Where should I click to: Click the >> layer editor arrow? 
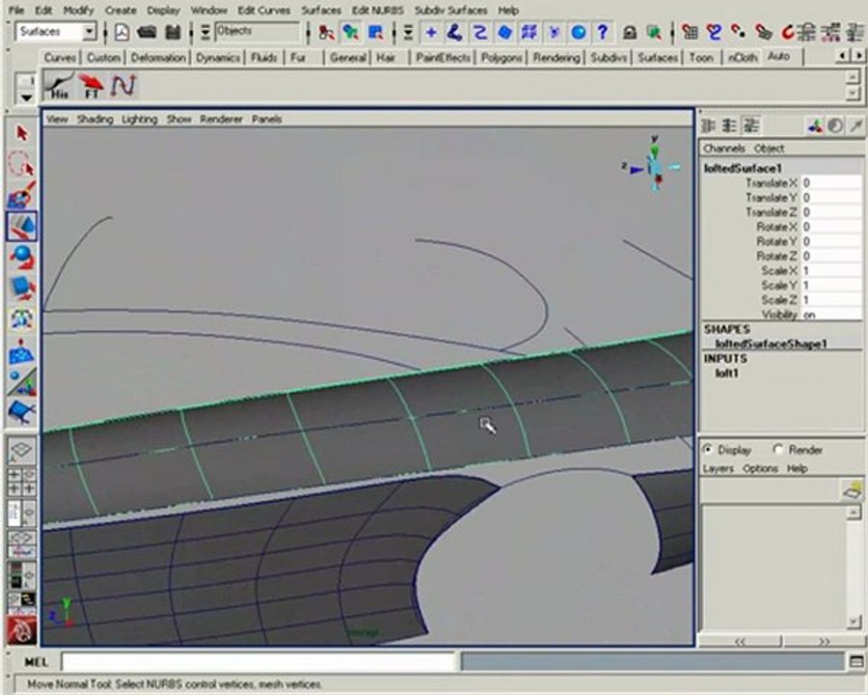pyautogui.click(x=825, y=641)
